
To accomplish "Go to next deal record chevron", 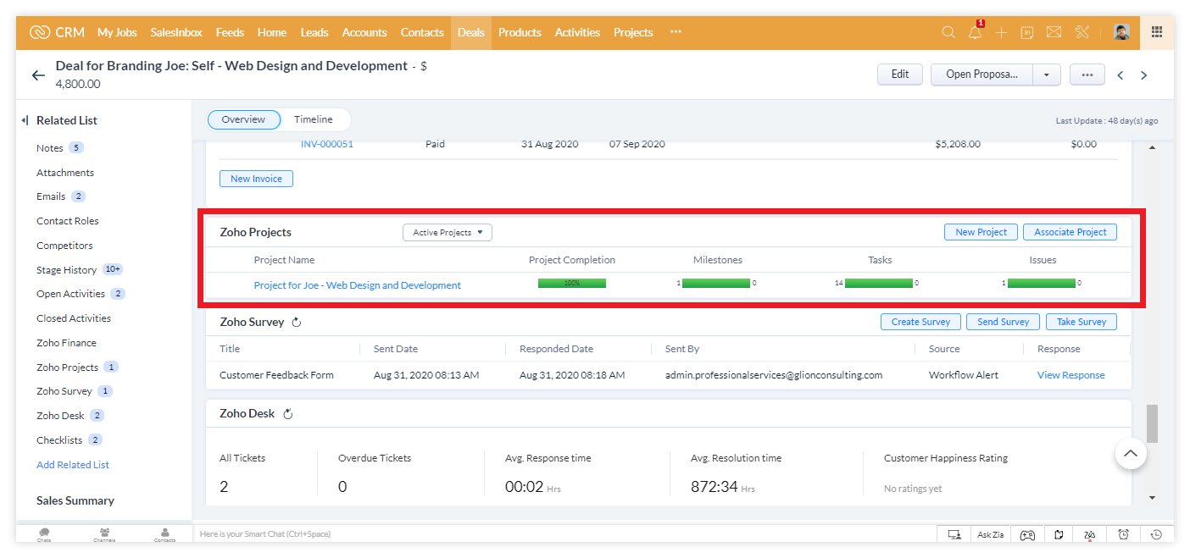I will click(1143, 75).
